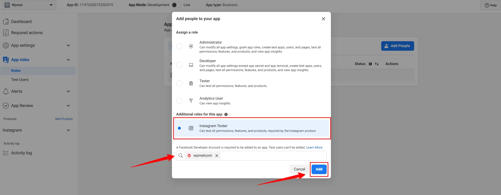Select the Analytics User radio button

(x=179, y=101)
